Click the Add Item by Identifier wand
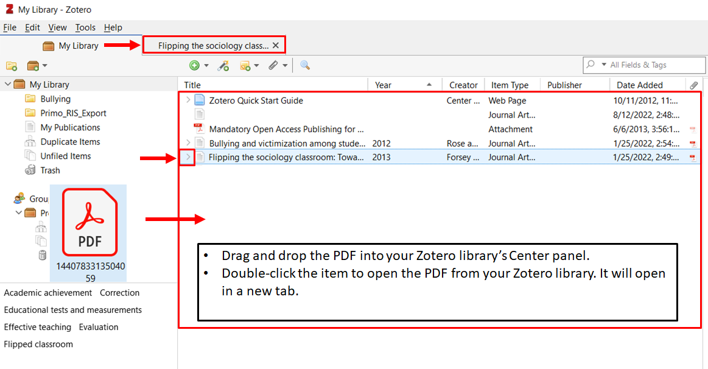 point(223,65)
